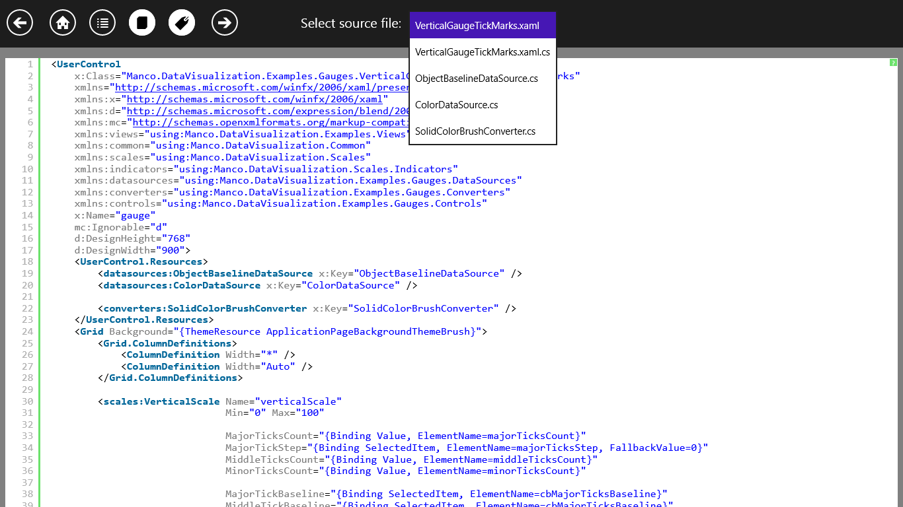903x507 pixels.
Task: Select ObjectBaselineDataSource.cs in dropdown
Action: 483,79
